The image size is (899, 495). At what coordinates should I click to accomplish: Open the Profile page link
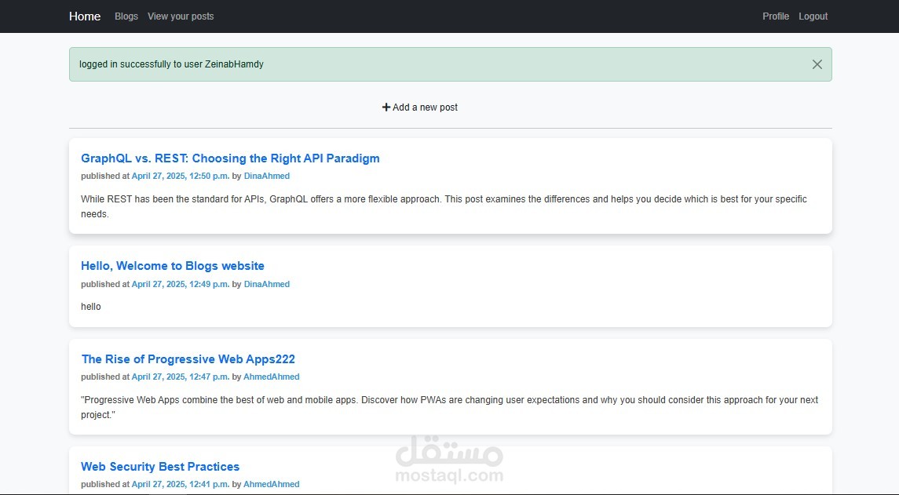(x=776, y=16)
